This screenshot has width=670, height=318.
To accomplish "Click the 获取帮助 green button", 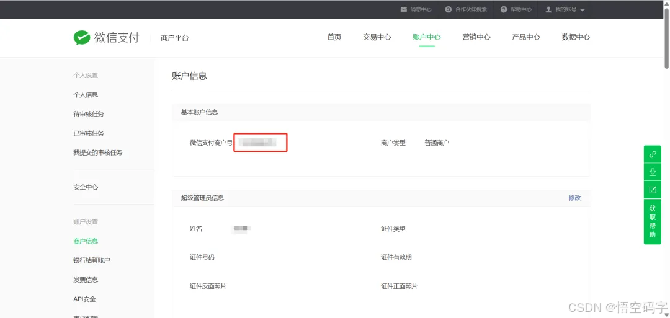I will coord(653,221).
